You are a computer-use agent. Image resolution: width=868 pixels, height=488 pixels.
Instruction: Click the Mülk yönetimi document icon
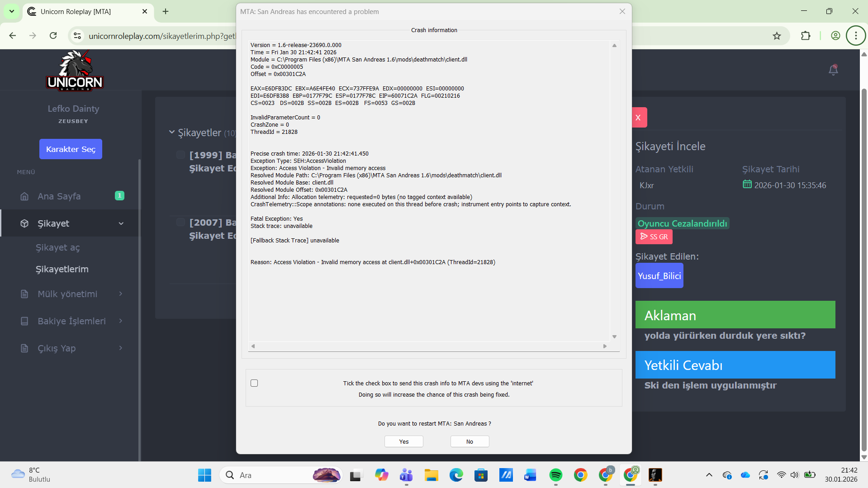point(24,294)
